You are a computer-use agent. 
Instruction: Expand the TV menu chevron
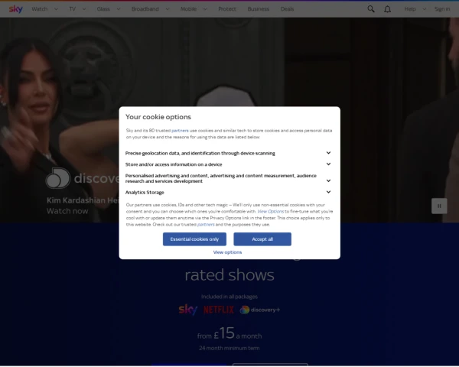(x=84, y=9)
